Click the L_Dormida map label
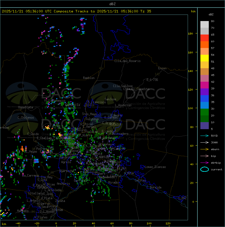The width and height of the screenshot is (225, 227). coord(154,187)
